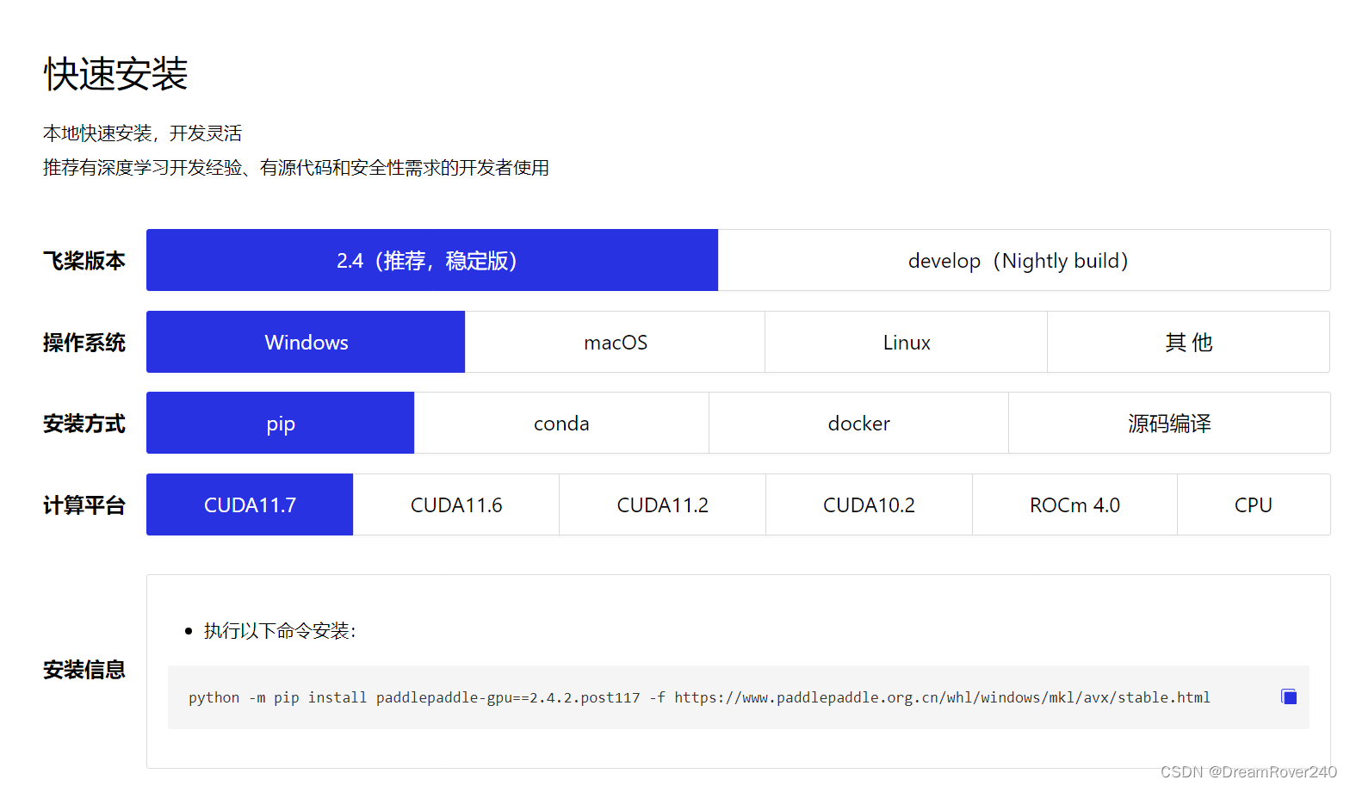Click the 执行以下命令安装 bullet text
Screen dimensions: 1350x786
280,631
